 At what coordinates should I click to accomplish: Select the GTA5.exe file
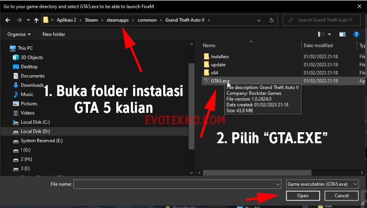pyautogui.click(x=220, y=81)
